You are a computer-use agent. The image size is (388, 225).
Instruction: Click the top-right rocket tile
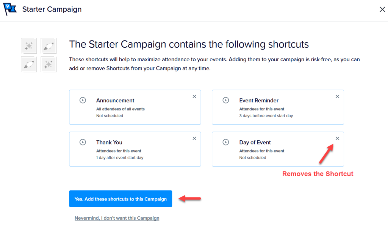point(48,46)
